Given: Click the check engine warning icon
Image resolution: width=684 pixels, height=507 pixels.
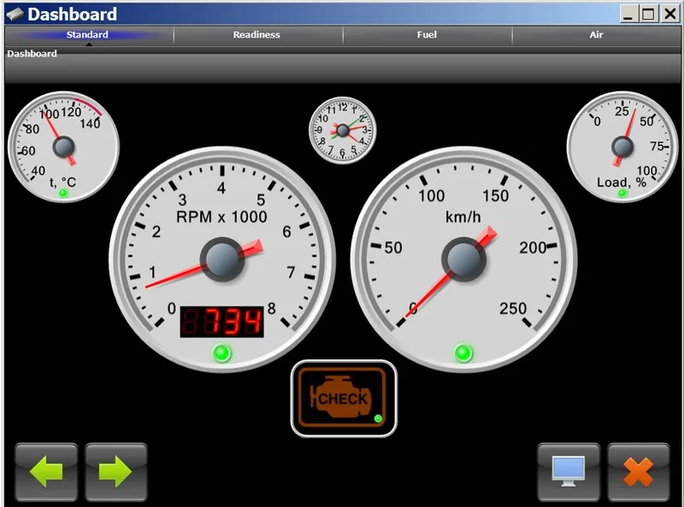Looking at the screenshot, I should coord(344,397).
